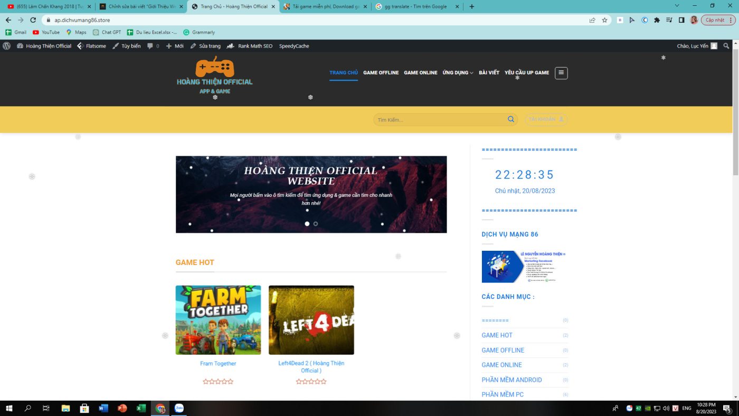Open a new browser tab with plus
739x416 pixels.
coord(472,6)
